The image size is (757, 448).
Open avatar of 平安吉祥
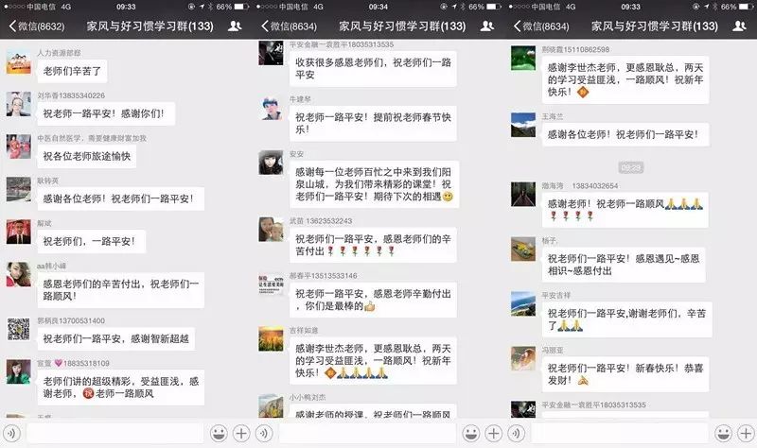click(x=523, y=303)
